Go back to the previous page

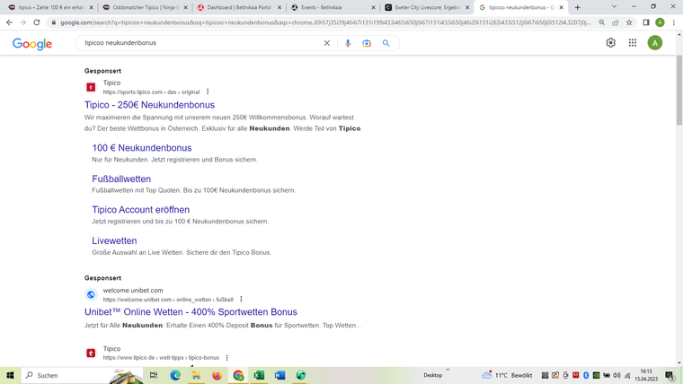tap(9, 22)
